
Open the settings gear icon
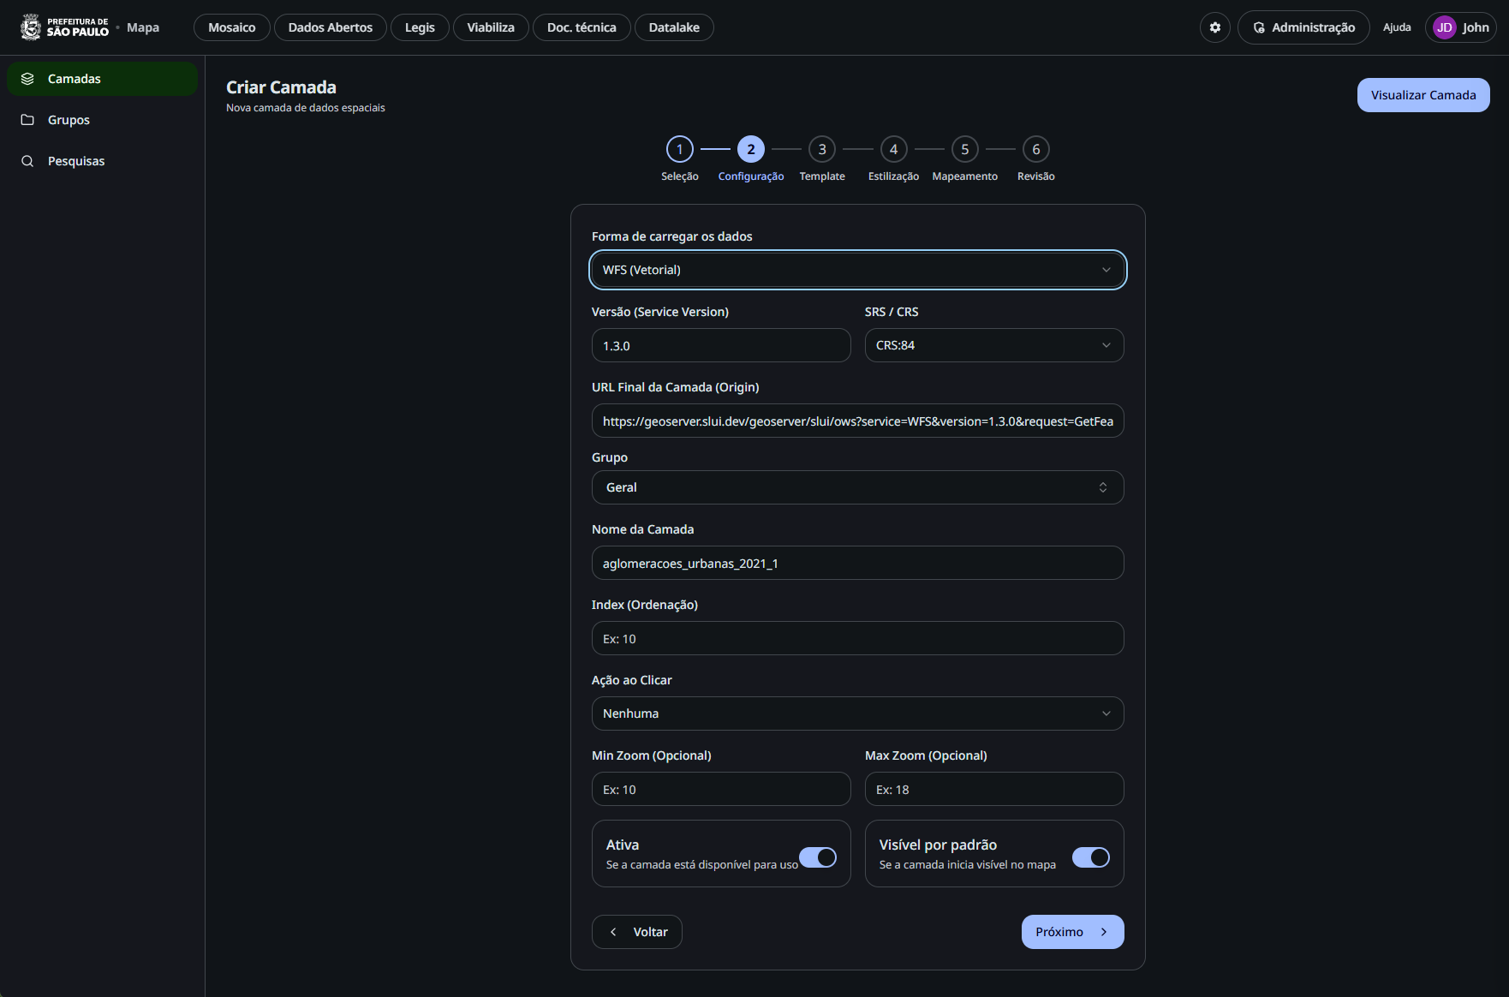[x=1214, y=27]
